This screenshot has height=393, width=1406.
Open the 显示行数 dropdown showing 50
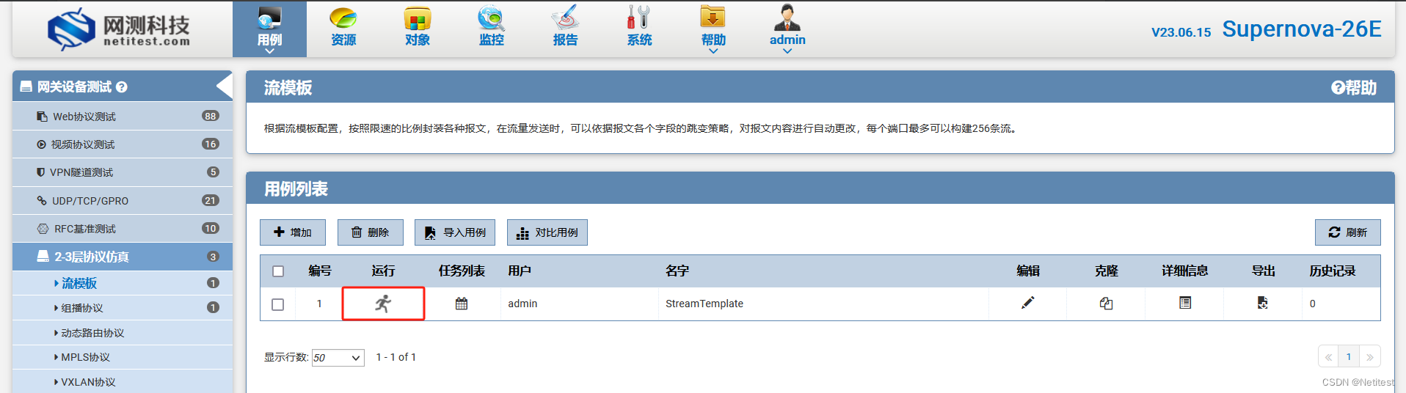(x=338, y=358)
